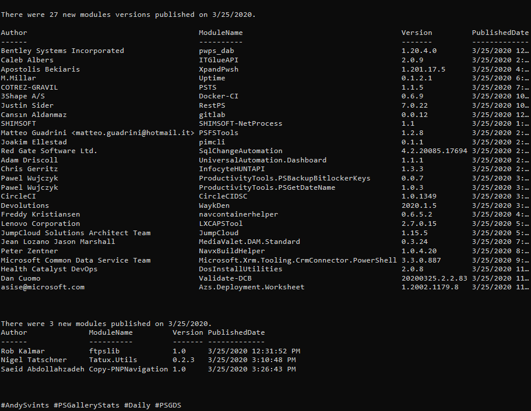This screenshot has height=411, width=531.
Task: Select date 3/25/2020 3:26:43 PM
Action: pyautogui.click(x=252, y=369)
